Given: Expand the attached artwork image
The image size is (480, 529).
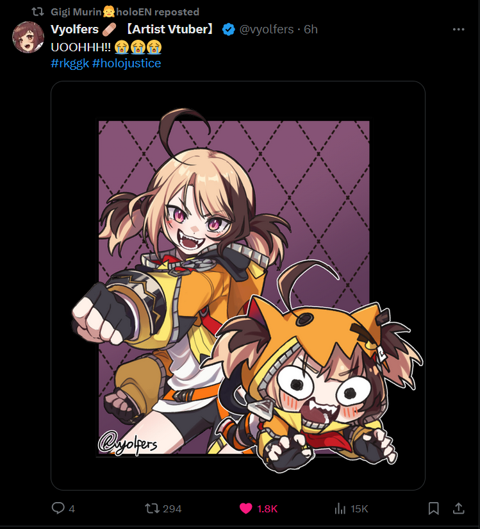Looking at the screenshot, I should coord(238,285).
